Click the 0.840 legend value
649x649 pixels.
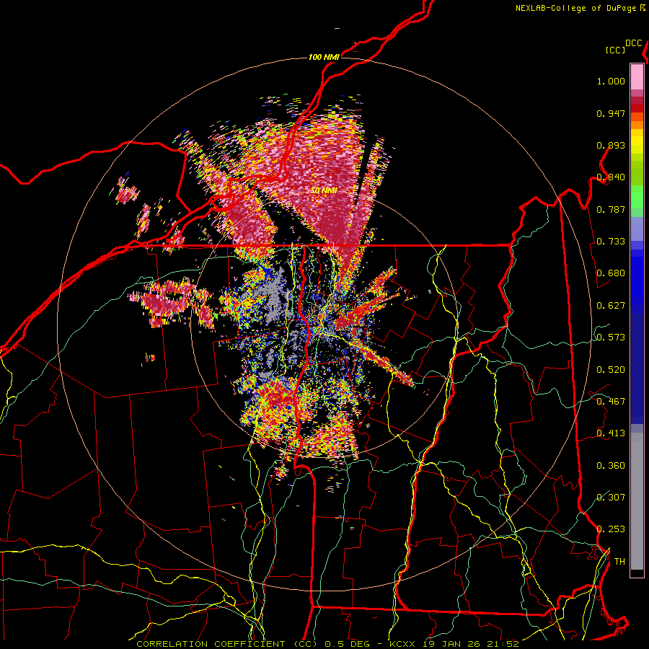click(x=611, y=177)
